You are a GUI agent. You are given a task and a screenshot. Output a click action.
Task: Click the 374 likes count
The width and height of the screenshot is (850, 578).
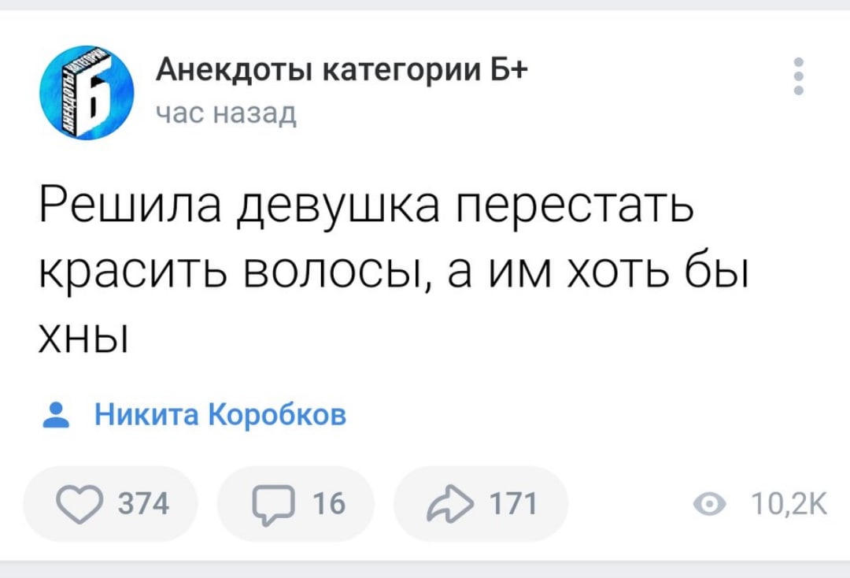click(144, 504)
